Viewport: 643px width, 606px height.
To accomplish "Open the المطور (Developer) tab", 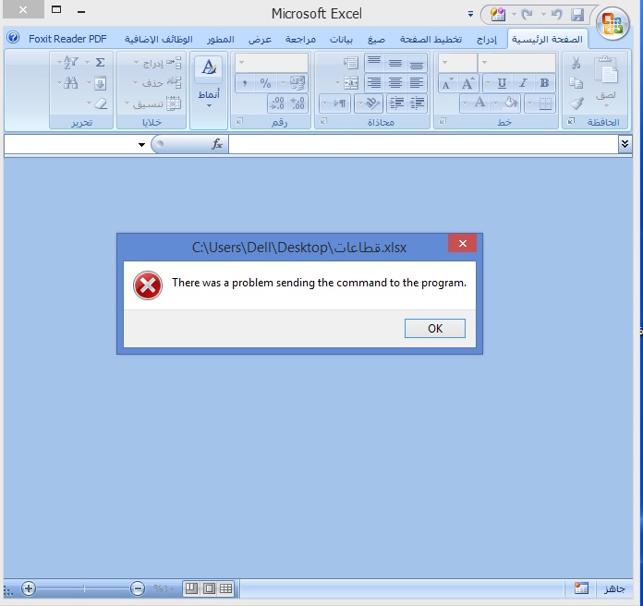I will (x=221, y=40).
